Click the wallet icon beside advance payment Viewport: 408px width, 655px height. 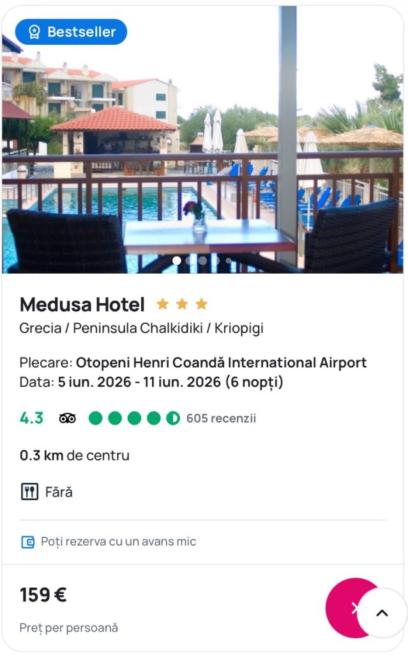[x=27, y=542]
